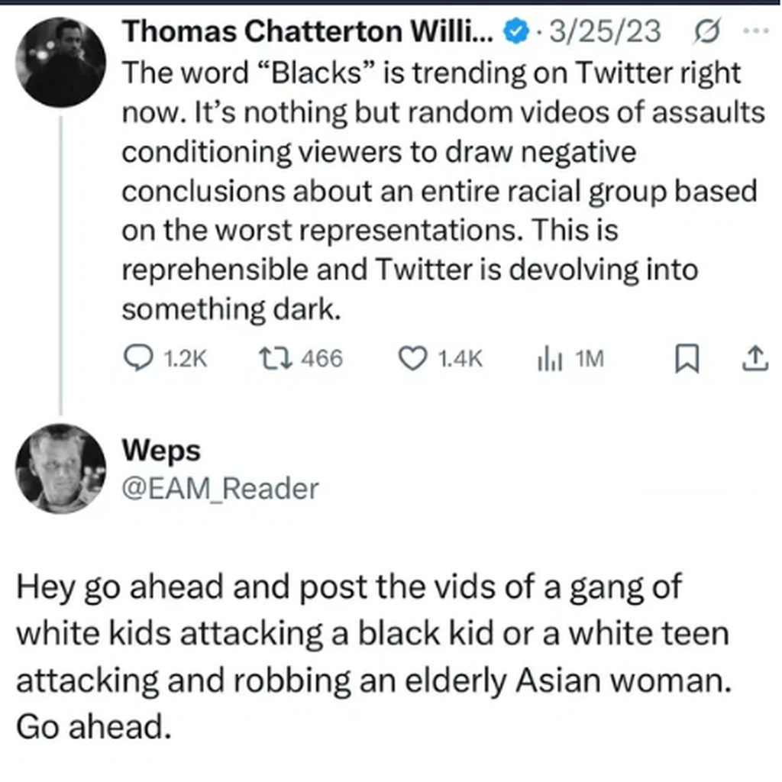Click the share upload arrow icon
Screen dimensions: 782x782
(x=754, y=357)
